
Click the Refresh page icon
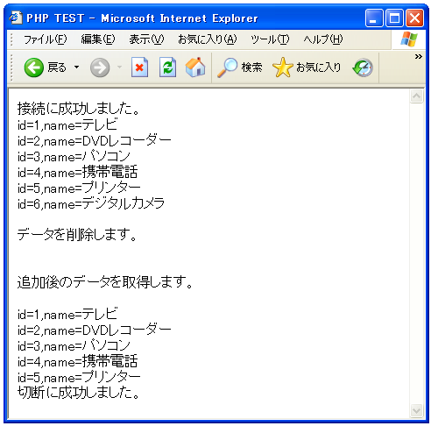167,67
